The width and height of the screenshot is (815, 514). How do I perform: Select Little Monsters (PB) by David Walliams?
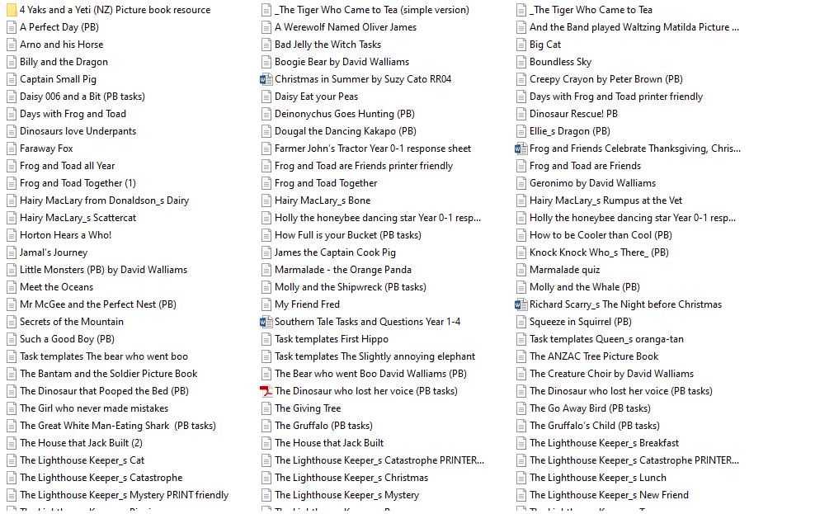103,271
